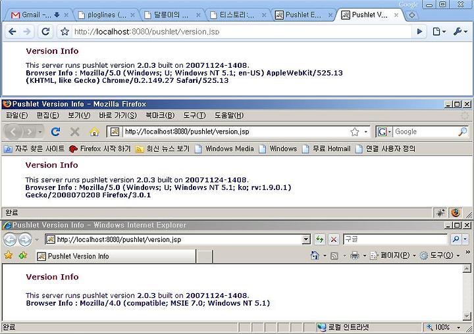Screen dimensions: 474x334
Task: Open 연결 사용자 정의 bookmark in Firefox
Action: pos(385,149)
